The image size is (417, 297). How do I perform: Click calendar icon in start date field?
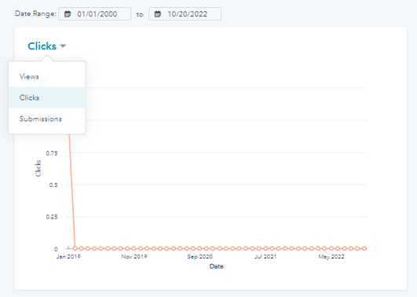pyautogui.click(x=68, y=14)
